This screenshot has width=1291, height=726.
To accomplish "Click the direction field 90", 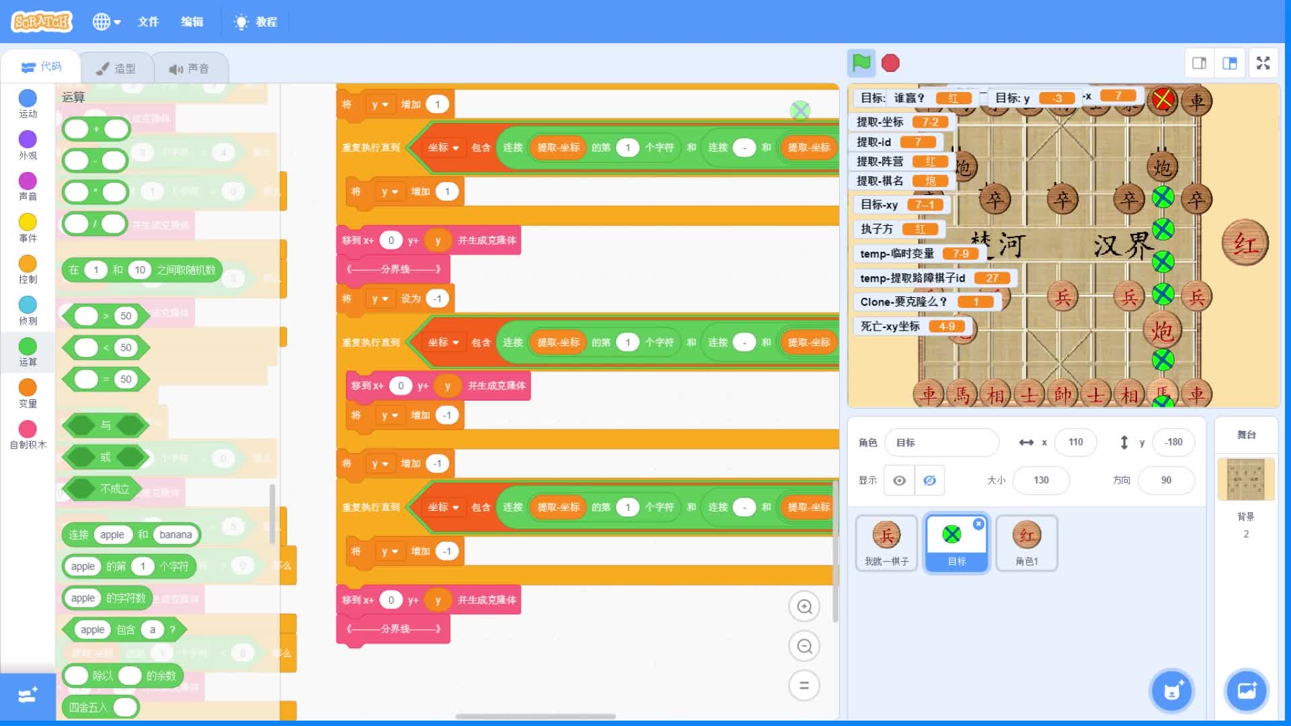I will point(1166,480).
